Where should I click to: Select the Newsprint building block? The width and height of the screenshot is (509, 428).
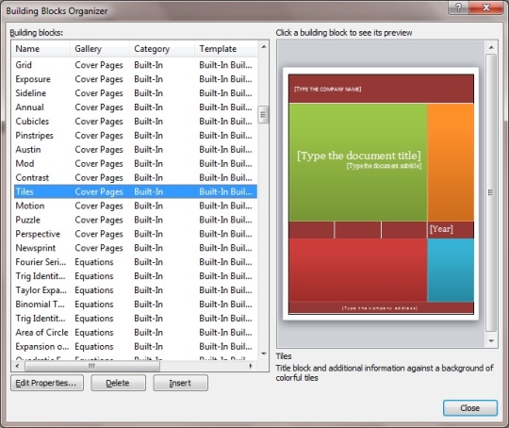pyautogui.click(x=136, y=248)
